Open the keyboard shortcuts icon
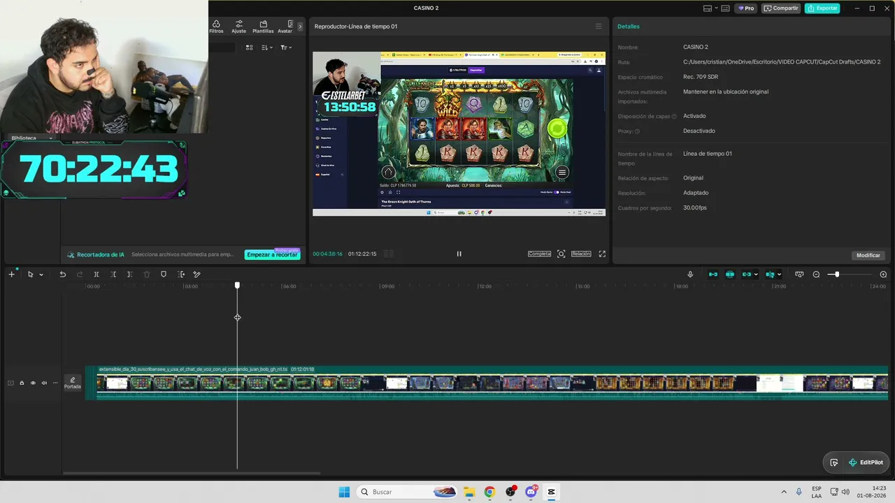Viewport: 895px width, 503px height. pos(726,8)
